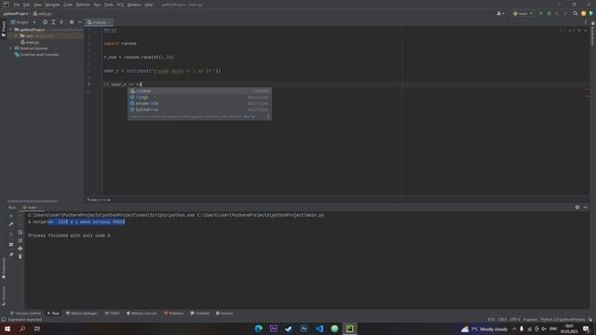Open the View menu
Viewport: 596px width, 335px height.
(37, 5)
